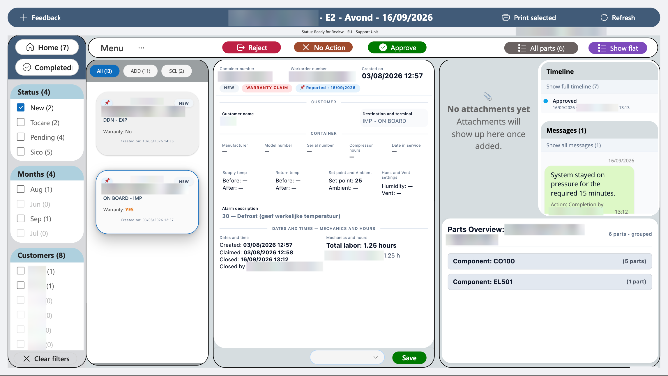This screenshot has width=668, height=376.
Task: Collapse the Status (4) filter section
Action: coord(47,92)
